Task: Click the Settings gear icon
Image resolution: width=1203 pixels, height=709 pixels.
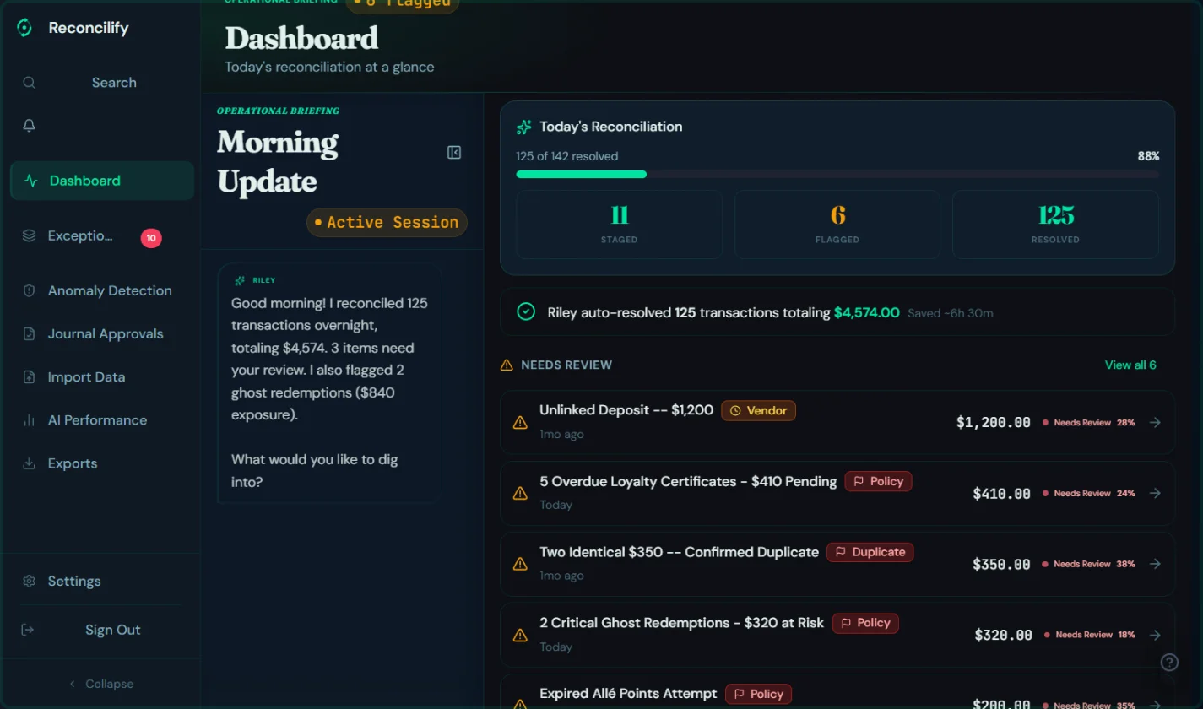Action: (30, 582)
